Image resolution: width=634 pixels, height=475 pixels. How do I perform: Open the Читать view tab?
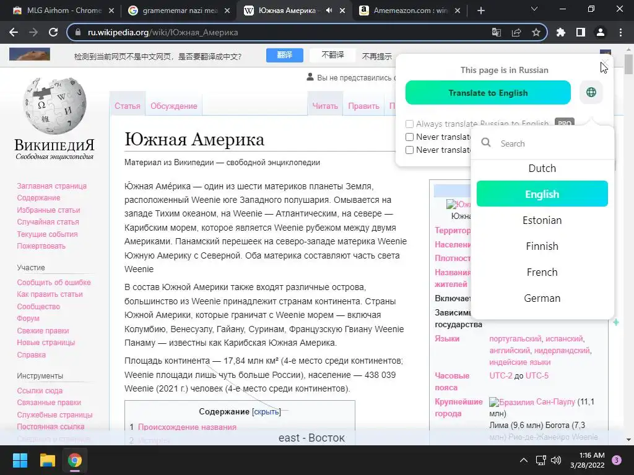click(x=325, y=106)
